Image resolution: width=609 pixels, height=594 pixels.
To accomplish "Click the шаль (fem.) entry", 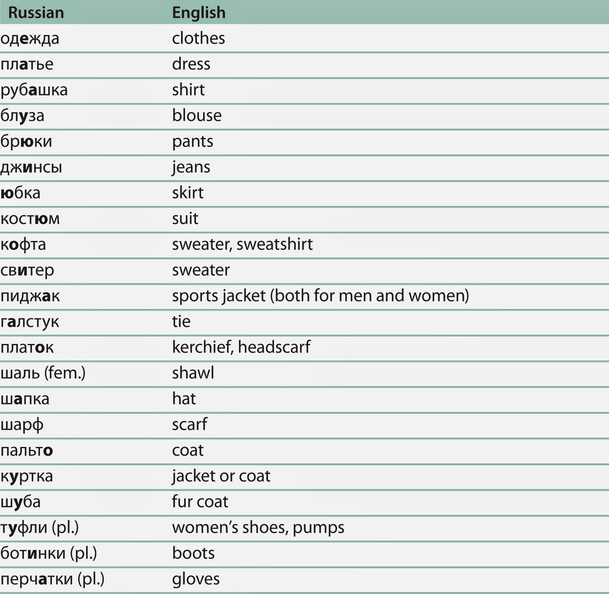I will (x=43, y=373).
